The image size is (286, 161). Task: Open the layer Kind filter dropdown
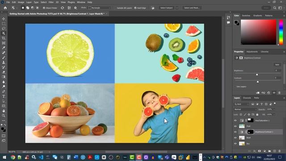coord(241,104)
